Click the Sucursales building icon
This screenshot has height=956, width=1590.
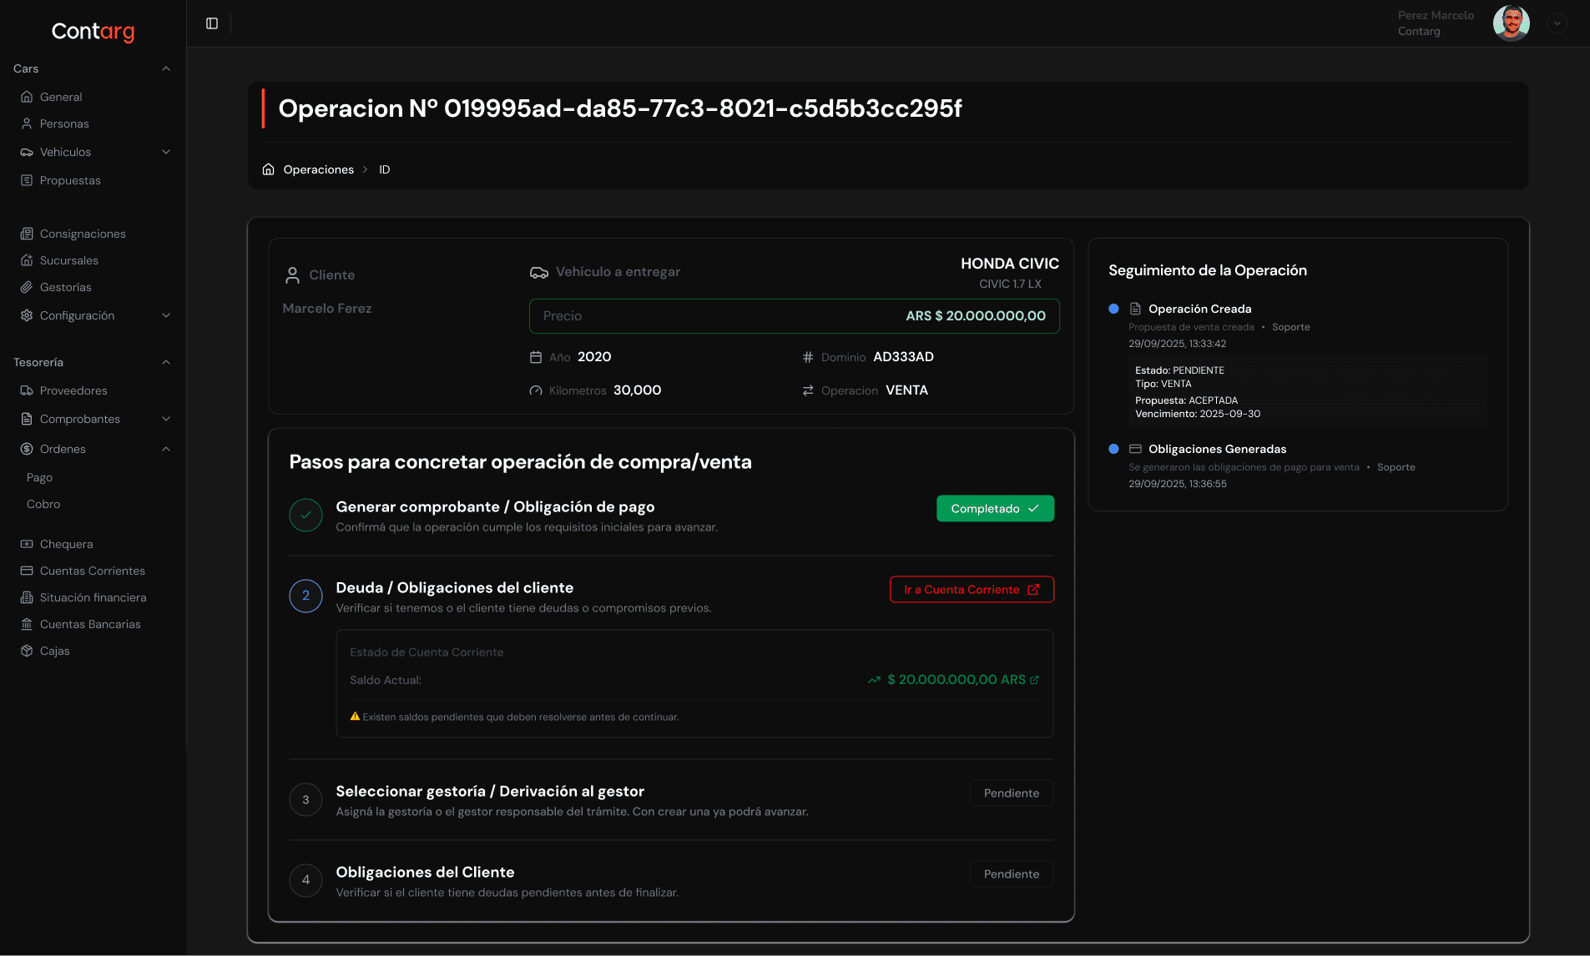click(x=27, y=260)
